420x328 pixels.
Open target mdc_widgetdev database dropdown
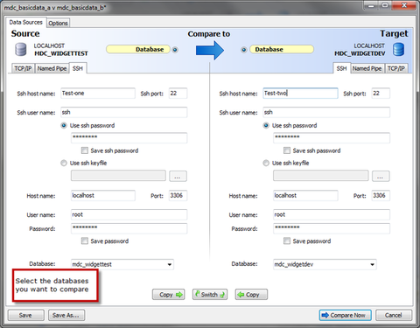click(x=325, y=264)
